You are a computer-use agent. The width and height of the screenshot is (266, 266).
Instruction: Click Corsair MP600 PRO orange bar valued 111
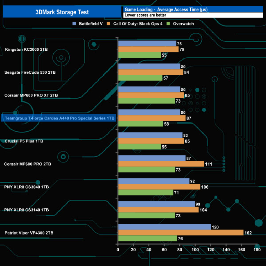161,164
